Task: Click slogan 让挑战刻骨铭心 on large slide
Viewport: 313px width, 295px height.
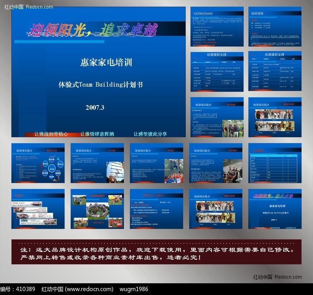Action: (x=51, y=134)
